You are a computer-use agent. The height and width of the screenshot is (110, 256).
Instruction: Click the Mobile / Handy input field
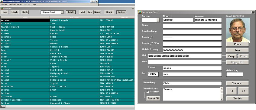pos(192,50)
